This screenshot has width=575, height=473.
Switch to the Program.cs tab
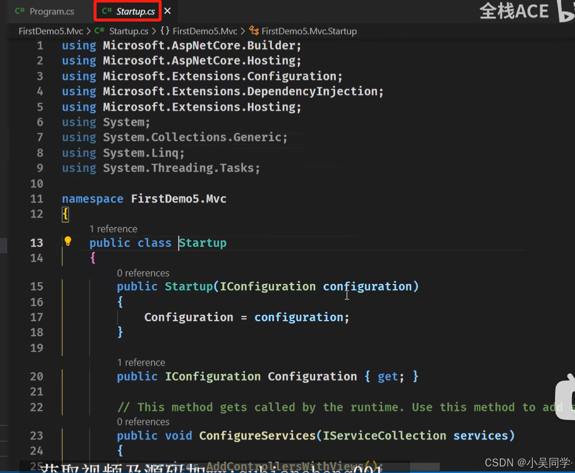45,12
